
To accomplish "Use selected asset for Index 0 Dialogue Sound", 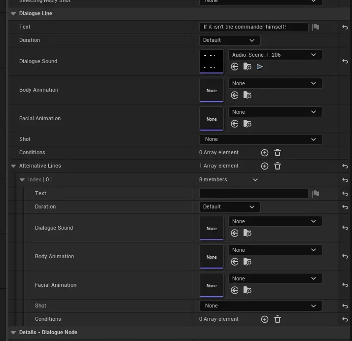I will coord(234,233).
